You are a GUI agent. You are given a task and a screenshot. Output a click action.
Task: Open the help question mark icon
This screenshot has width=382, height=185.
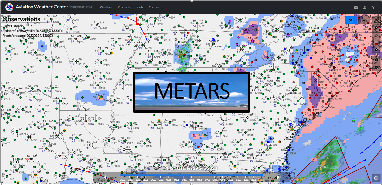click(373, 7)
